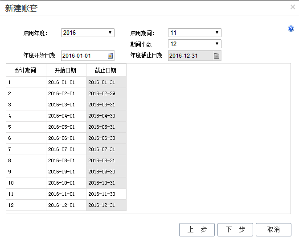Open the 期间个数 dropdown showing 12

(194, 44)
